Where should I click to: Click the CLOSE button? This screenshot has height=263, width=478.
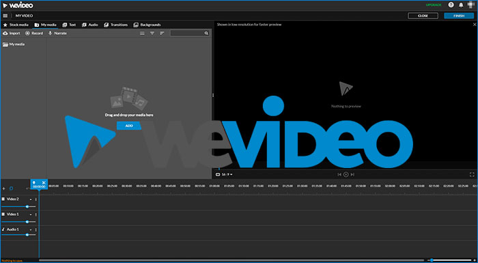(x=423, y=16)
